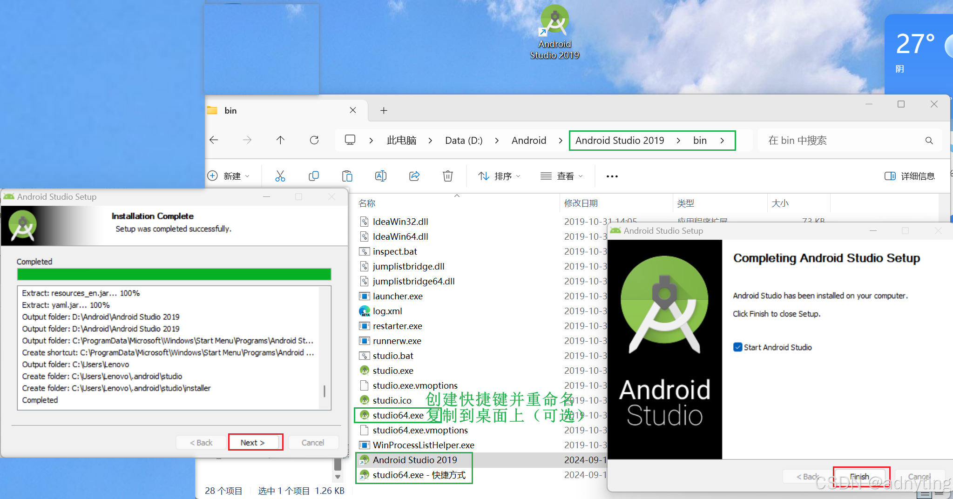This screenshot has width=953, height=499.
Task: Click 此电脑 breadcrumb in address bar
Action: coord(401,141)
